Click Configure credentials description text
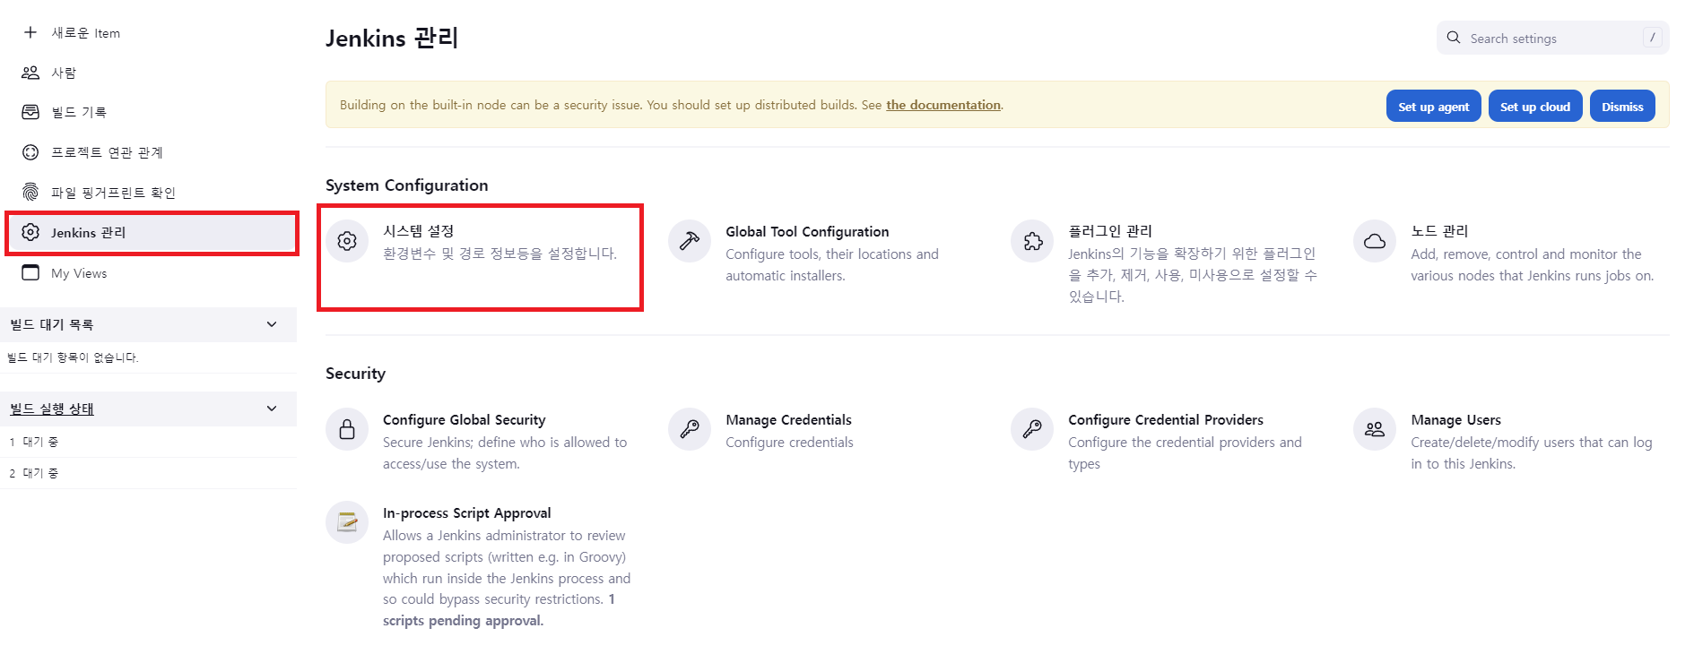 click(x=789, y=443)
